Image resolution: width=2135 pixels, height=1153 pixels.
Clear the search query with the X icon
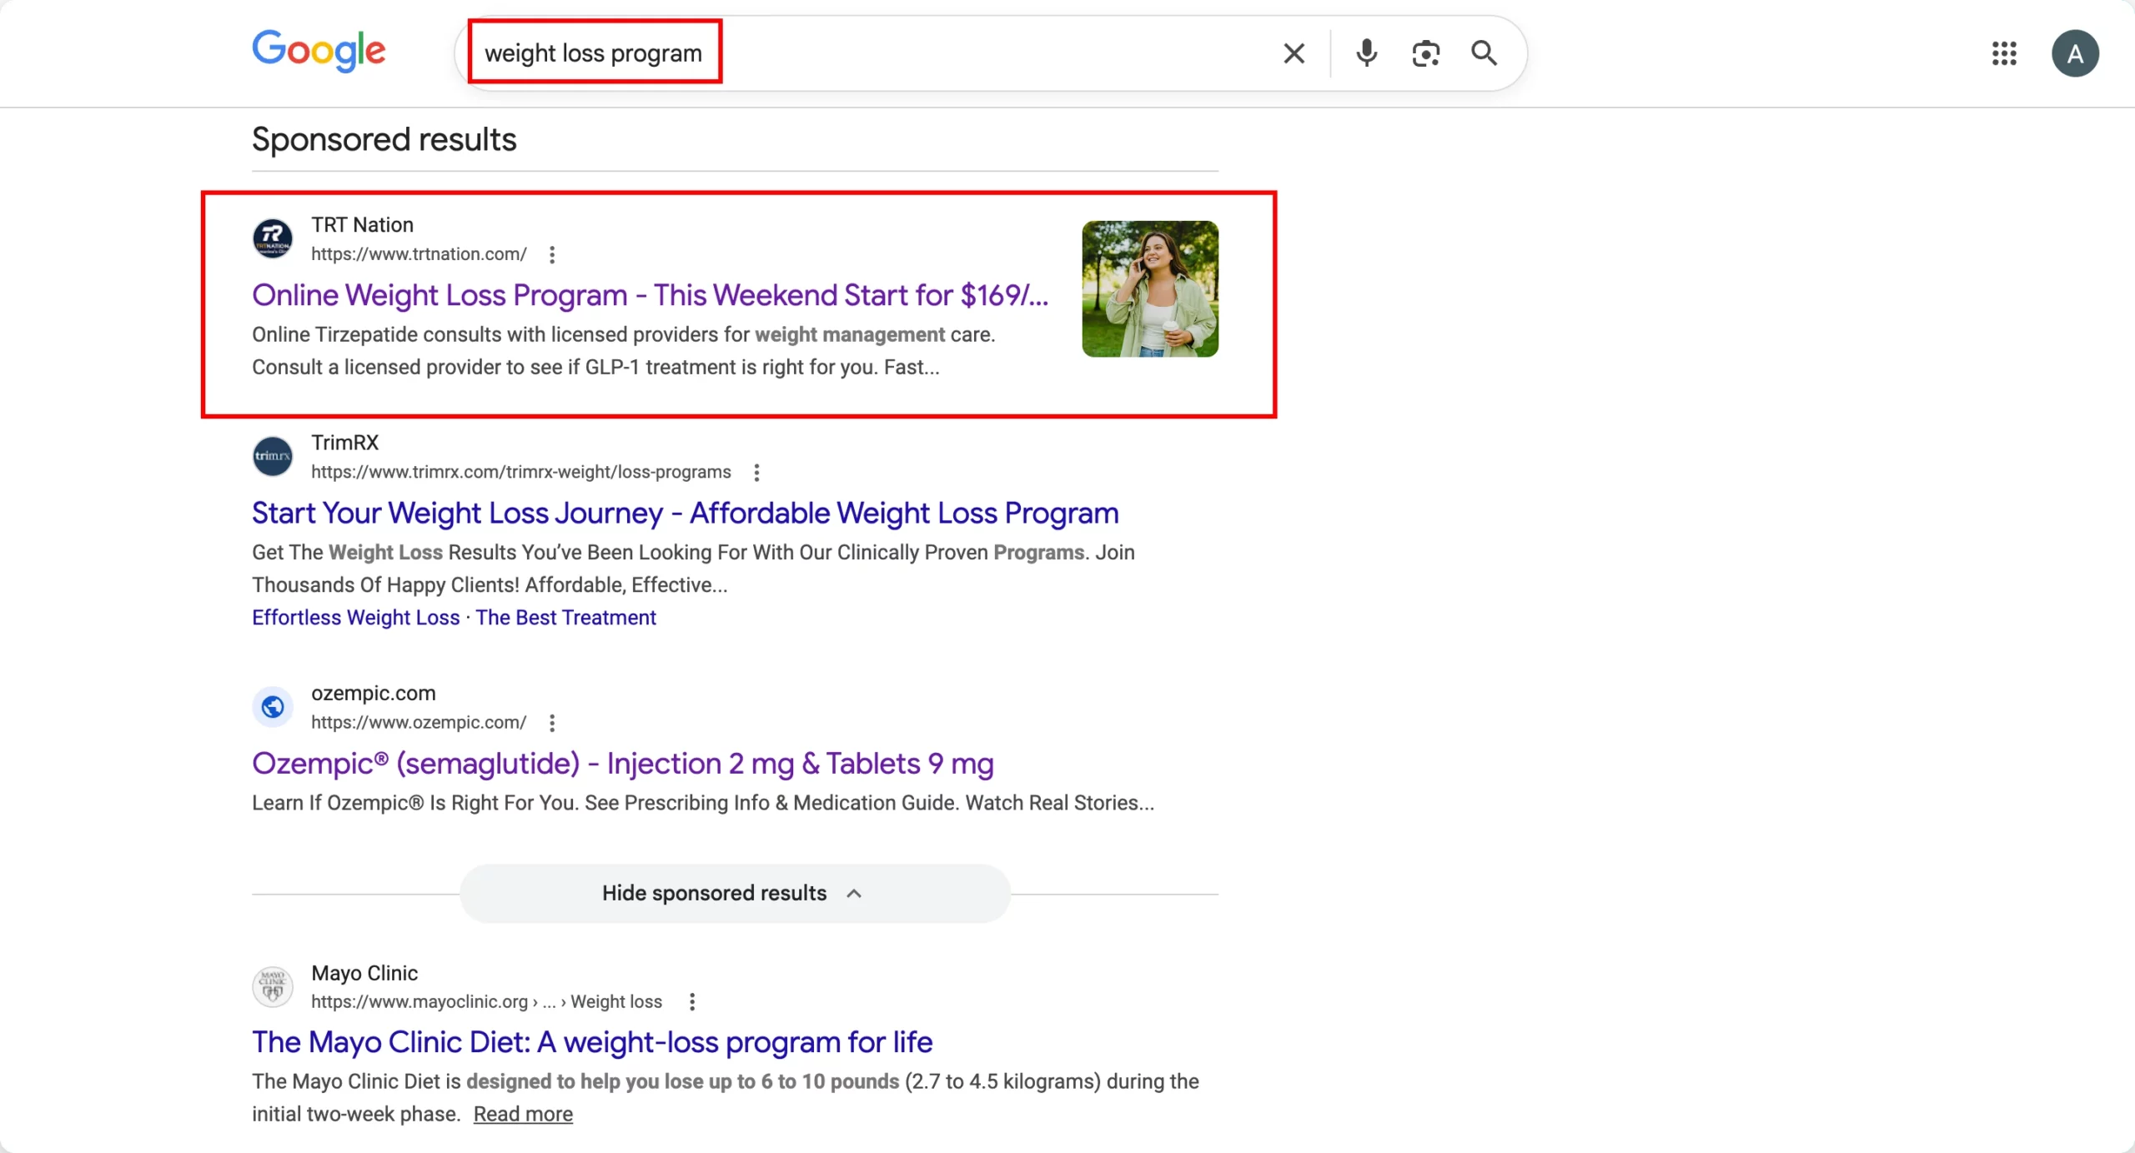coord(1294,53)
